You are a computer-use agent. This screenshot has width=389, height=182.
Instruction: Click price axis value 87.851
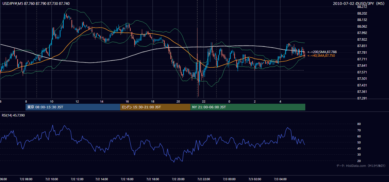click(x=362, y=46)
